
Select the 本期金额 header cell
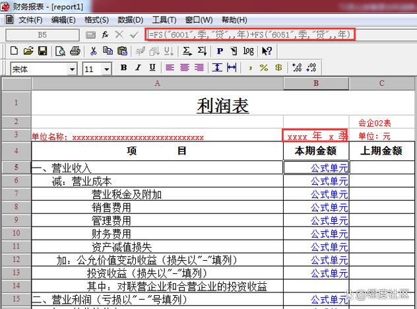point(315,151)
